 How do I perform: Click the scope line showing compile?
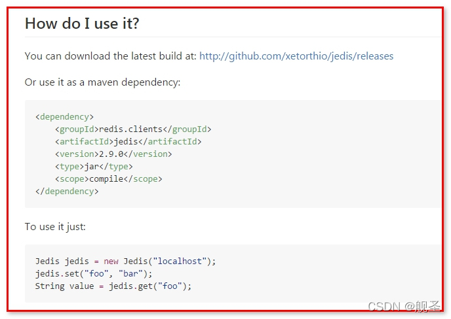[108, 179]
